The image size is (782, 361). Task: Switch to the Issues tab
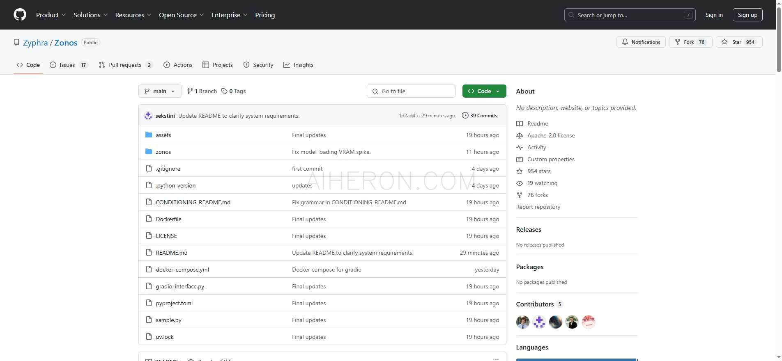(x=69, y=65)
